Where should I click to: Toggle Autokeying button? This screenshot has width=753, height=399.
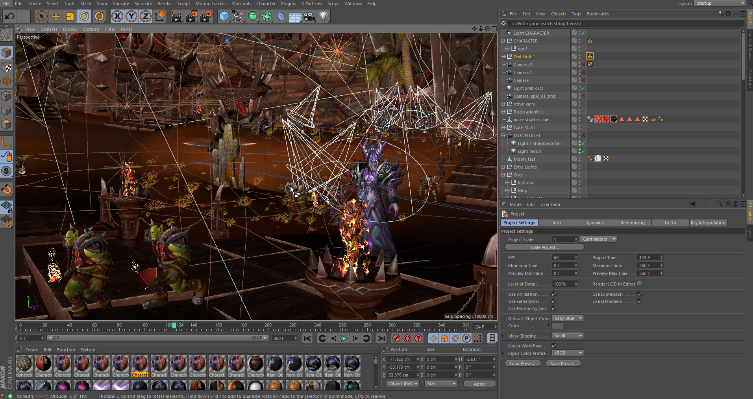point(407,338)
